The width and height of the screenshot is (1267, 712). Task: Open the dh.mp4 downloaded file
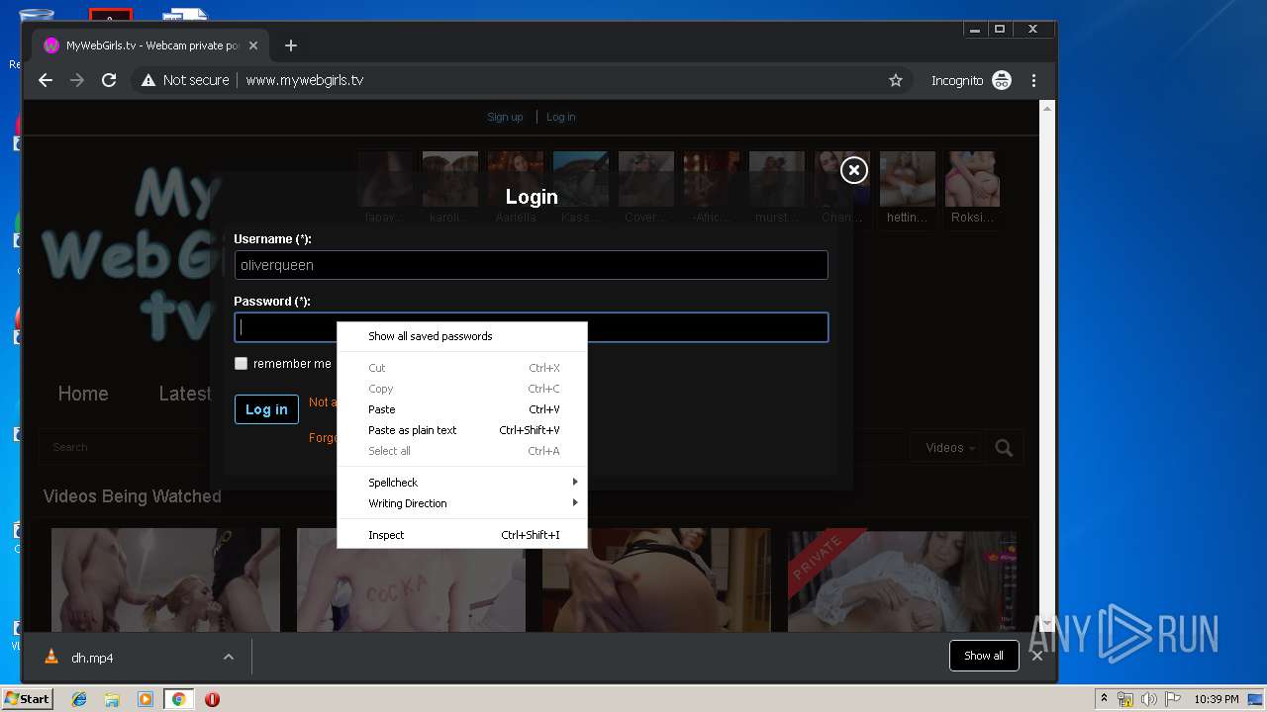coord(92,658)
